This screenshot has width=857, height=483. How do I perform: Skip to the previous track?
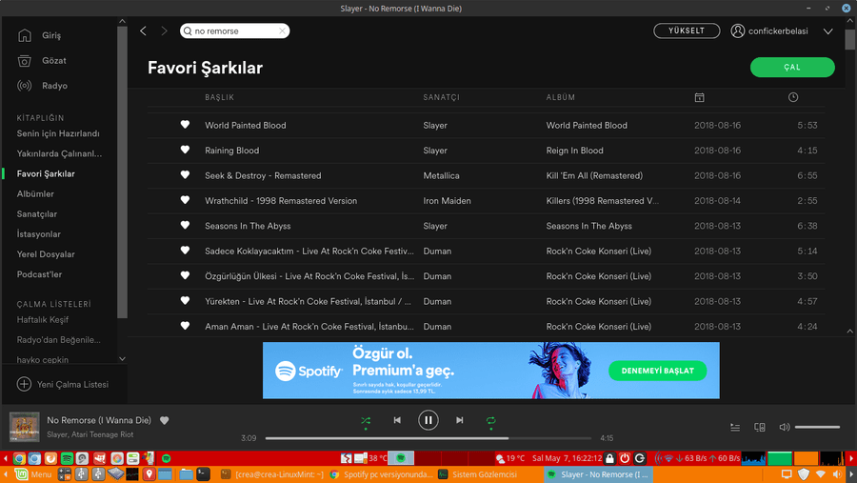tap(397, 420)
